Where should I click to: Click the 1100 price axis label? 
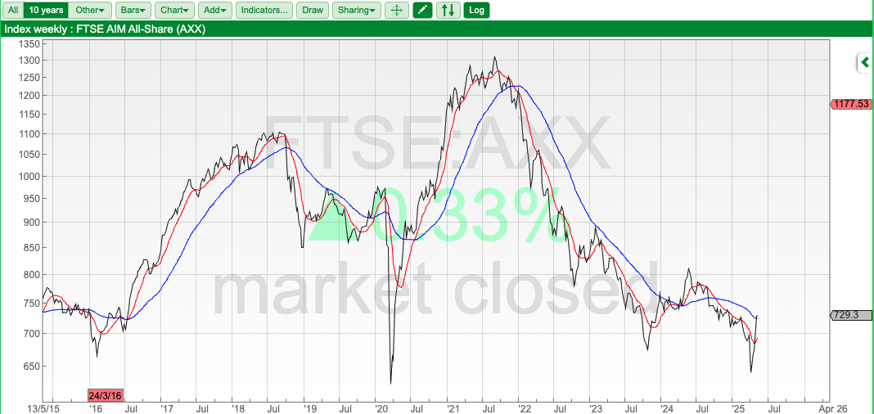point(28,133)
